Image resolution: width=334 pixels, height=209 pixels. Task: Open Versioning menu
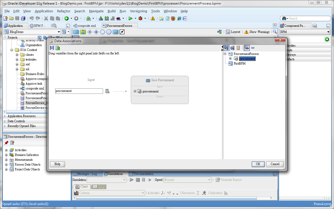click(x=138, y=11)
